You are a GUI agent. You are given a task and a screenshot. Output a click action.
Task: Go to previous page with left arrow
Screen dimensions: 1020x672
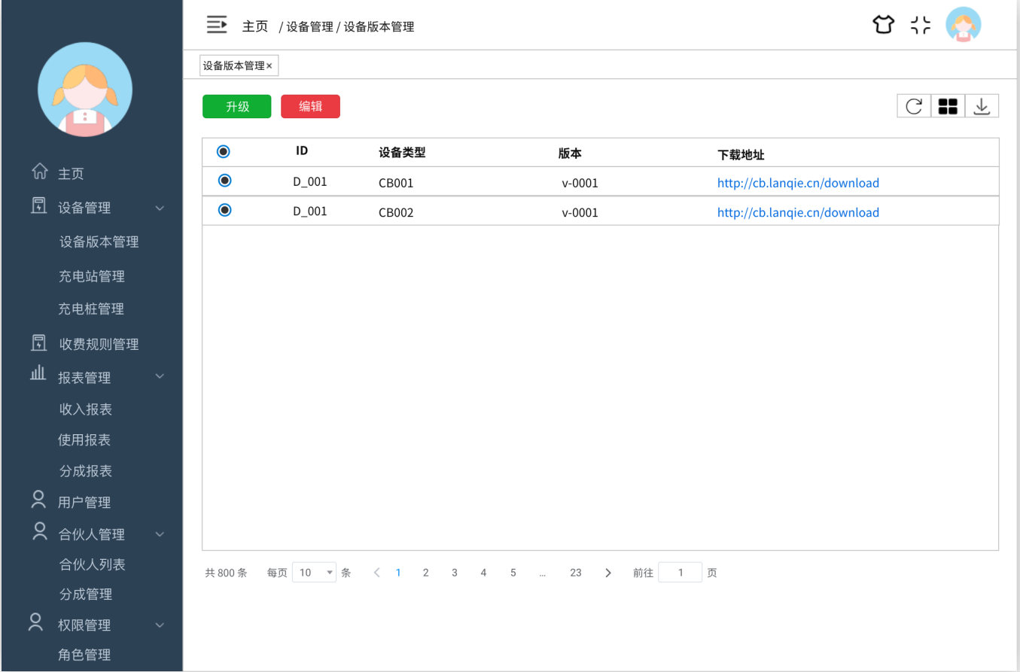(377, 573)
